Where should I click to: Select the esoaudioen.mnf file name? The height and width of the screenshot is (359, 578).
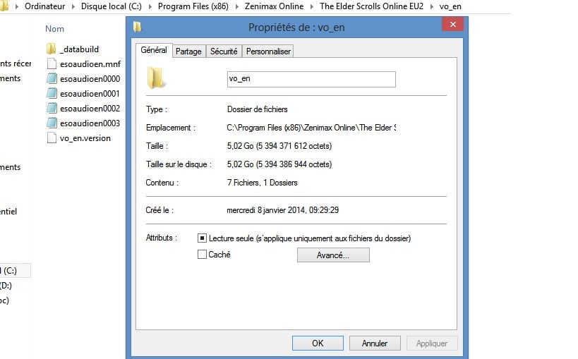[x=90, y=64]
